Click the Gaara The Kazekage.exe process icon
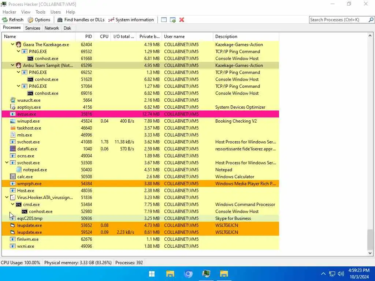The image size is (375, 281). [19, 44]
